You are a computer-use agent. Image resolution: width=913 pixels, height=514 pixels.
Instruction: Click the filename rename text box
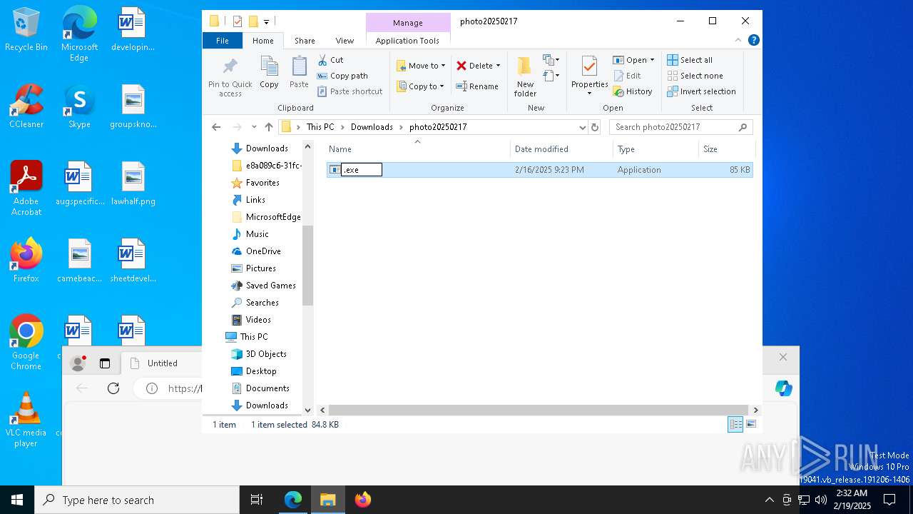coord(362,170)
